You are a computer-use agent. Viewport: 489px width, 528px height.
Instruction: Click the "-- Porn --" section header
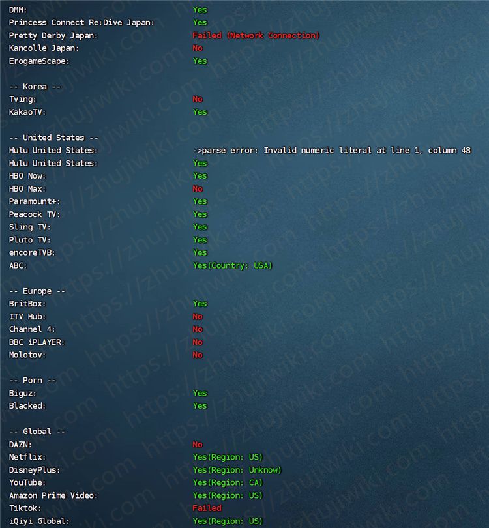(x=33, y=380)
